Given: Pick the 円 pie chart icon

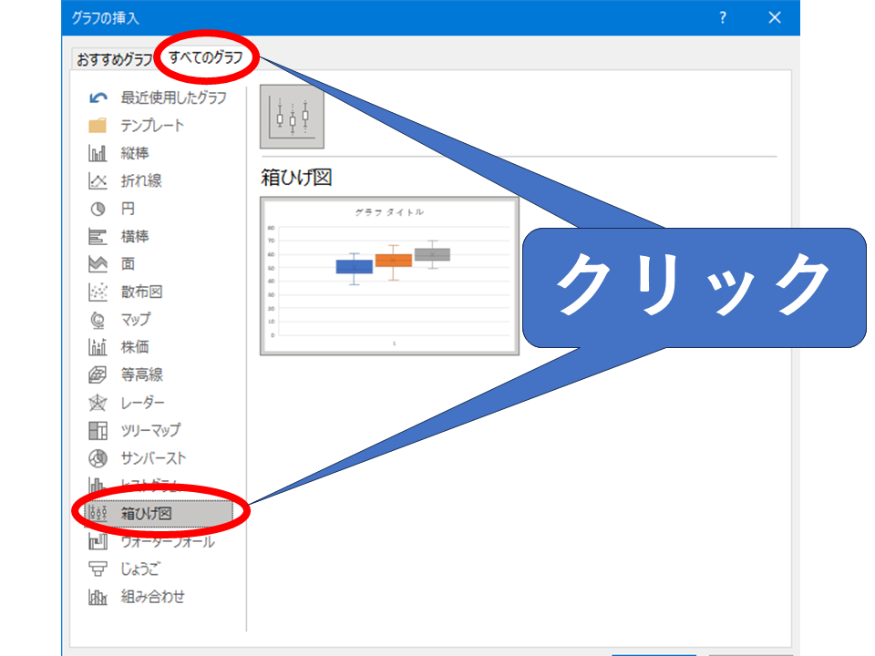Looking at the screenshot, I should 98,209.
